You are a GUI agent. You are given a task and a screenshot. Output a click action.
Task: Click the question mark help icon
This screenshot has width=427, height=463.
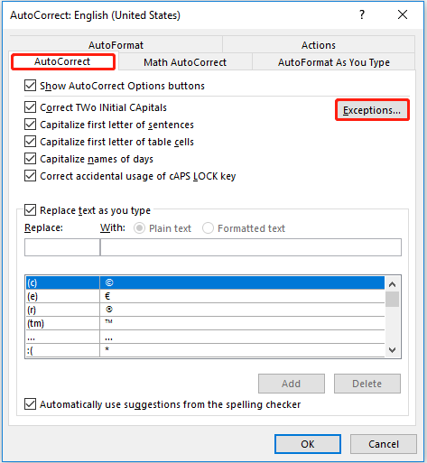[x=362, y=14]
